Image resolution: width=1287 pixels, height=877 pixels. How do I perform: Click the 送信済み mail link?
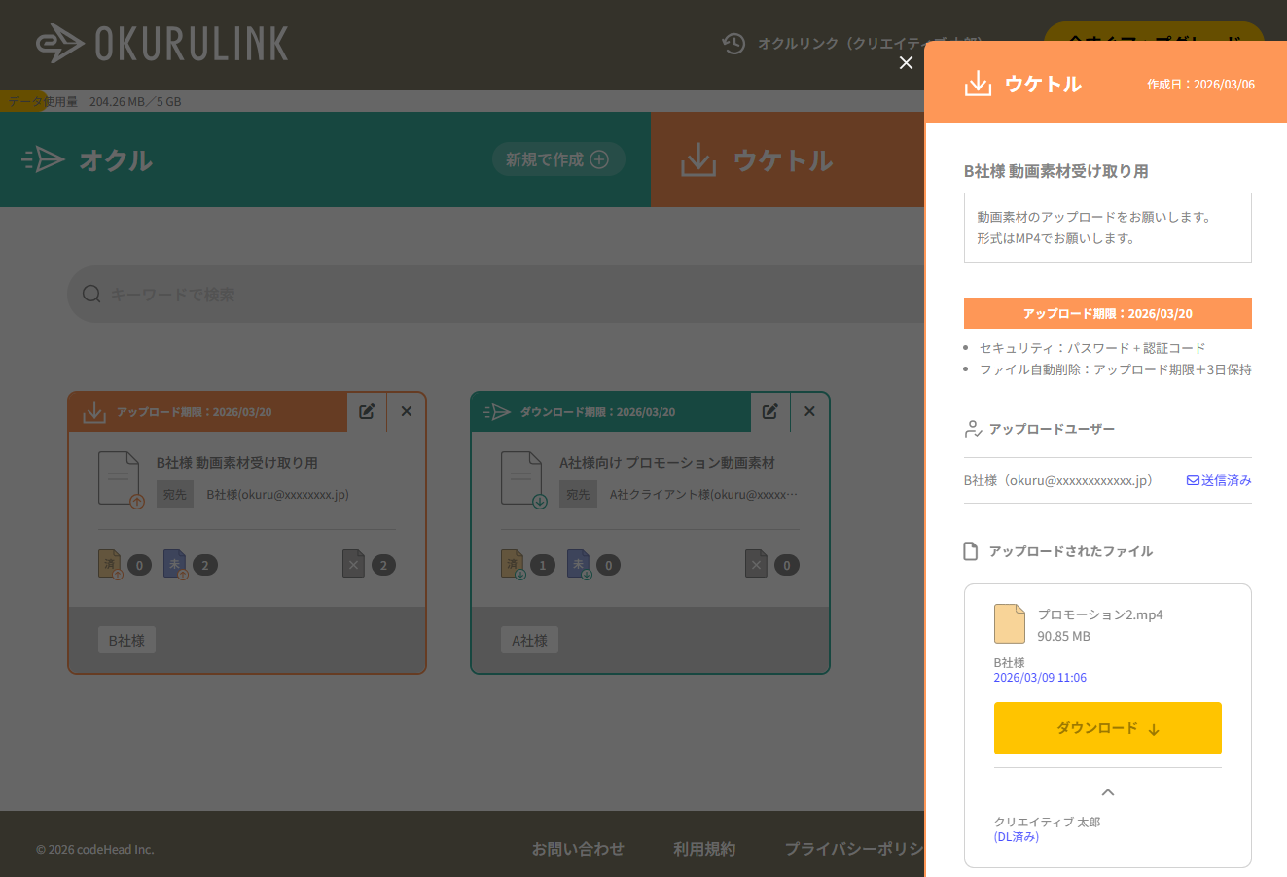tap(1219, 480)
